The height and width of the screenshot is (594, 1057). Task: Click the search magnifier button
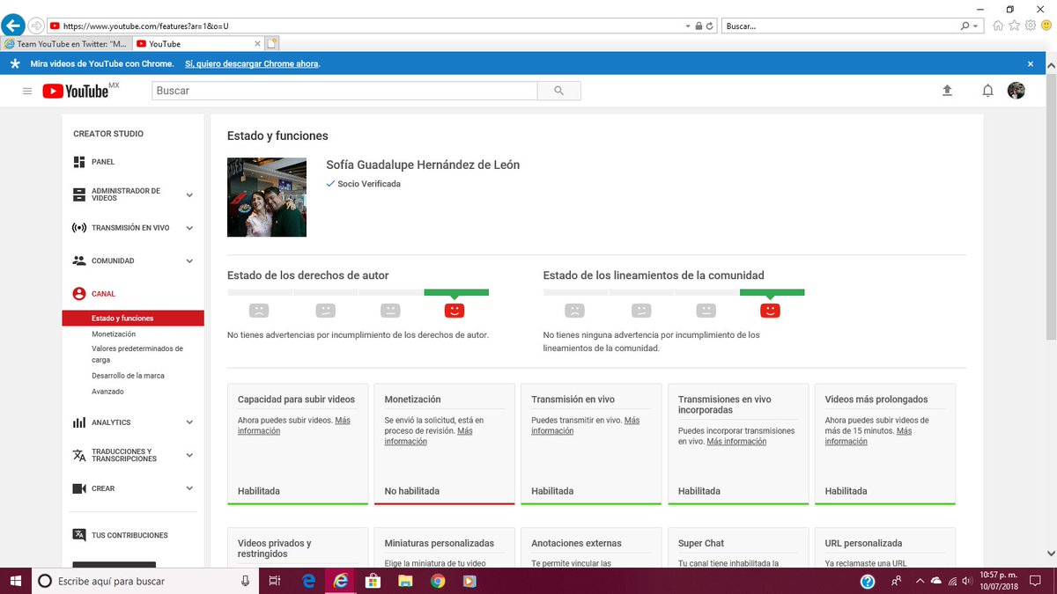coord(559,91)
